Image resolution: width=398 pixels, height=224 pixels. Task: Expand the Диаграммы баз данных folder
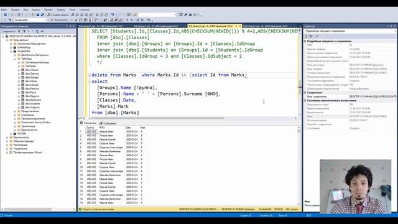pyautogui.click(x=15, y=55)
